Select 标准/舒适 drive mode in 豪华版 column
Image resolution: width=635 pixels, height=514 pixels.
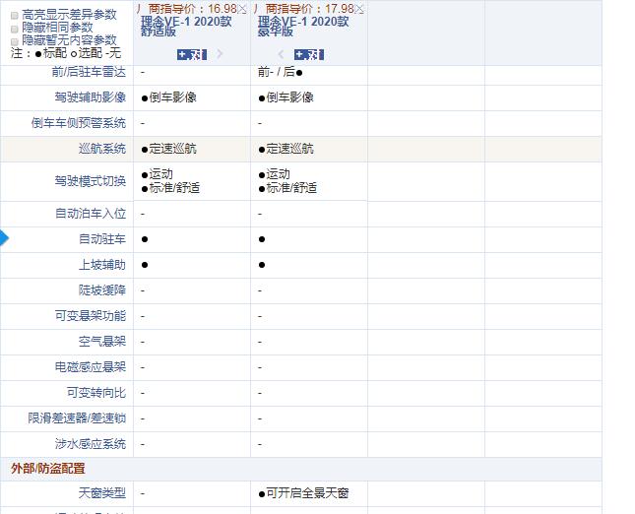(287, 188)
